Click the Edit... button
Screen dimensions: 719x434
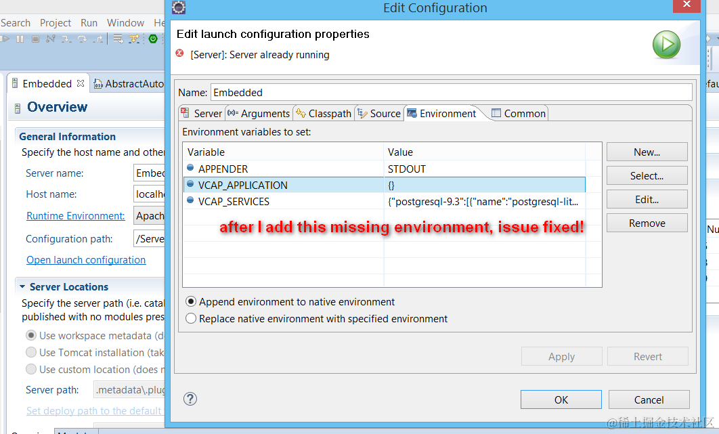point(647,200)
